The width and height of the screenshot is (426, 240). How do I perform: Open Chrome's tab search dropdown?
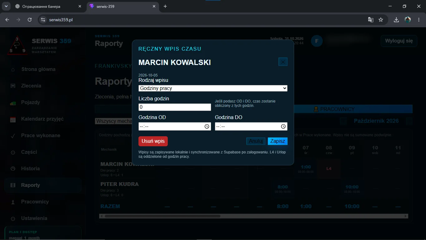tap(6, 6)
